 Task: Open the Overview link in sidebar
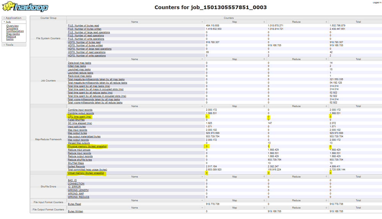coord(12,26)
